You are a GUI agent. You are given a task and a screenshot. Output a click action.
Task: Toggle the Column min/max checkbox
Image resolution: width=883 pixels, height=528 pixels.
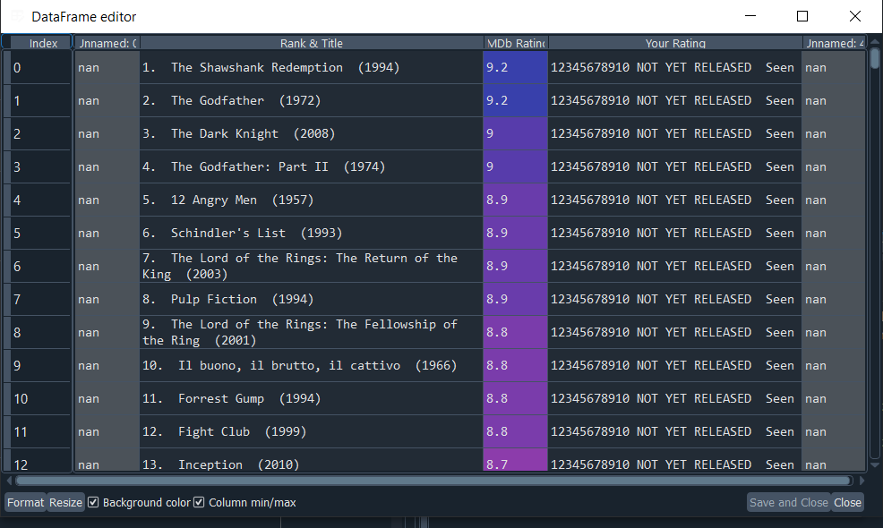199,502
